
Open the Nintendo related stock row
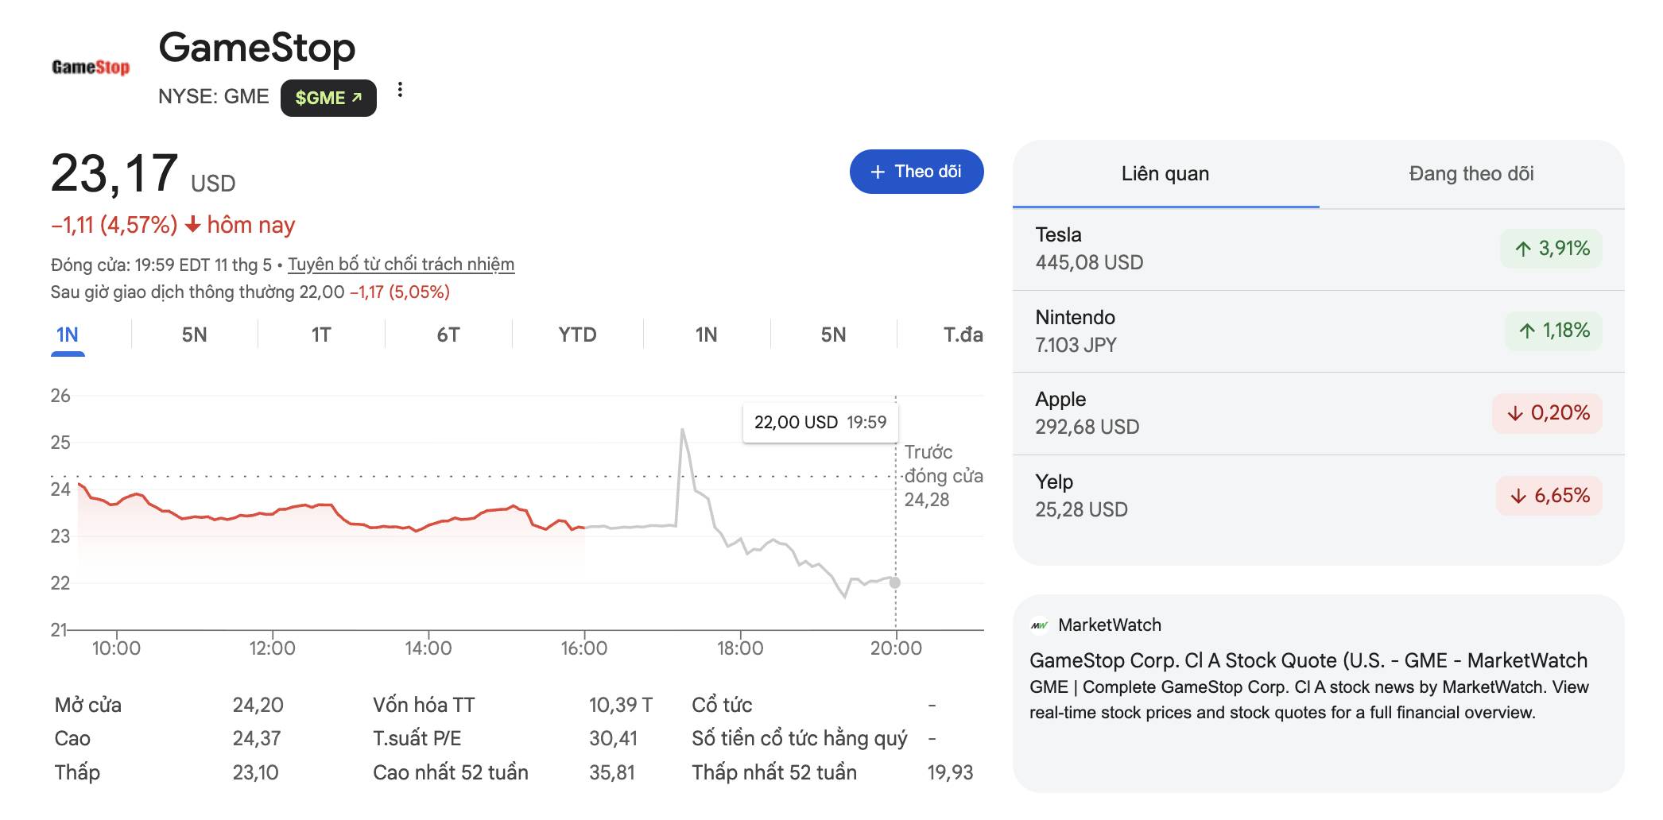(x=1319, y=331)
